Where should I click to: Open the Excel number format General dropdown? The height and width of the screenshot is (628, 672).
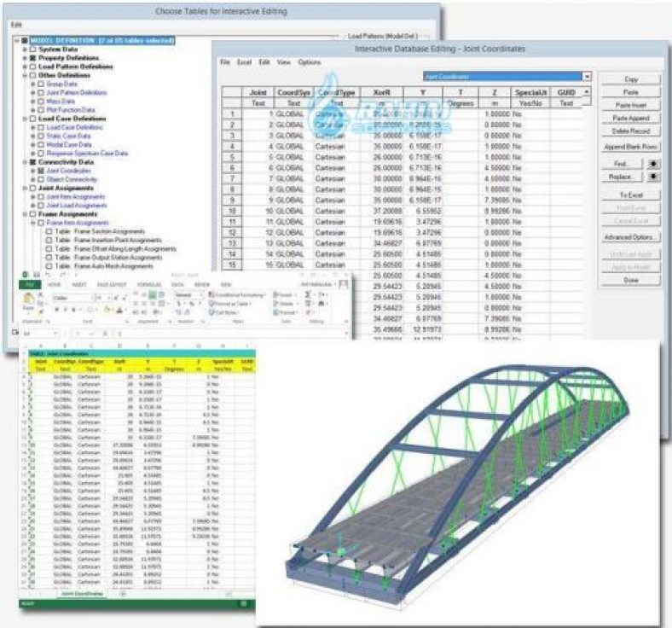202,294
